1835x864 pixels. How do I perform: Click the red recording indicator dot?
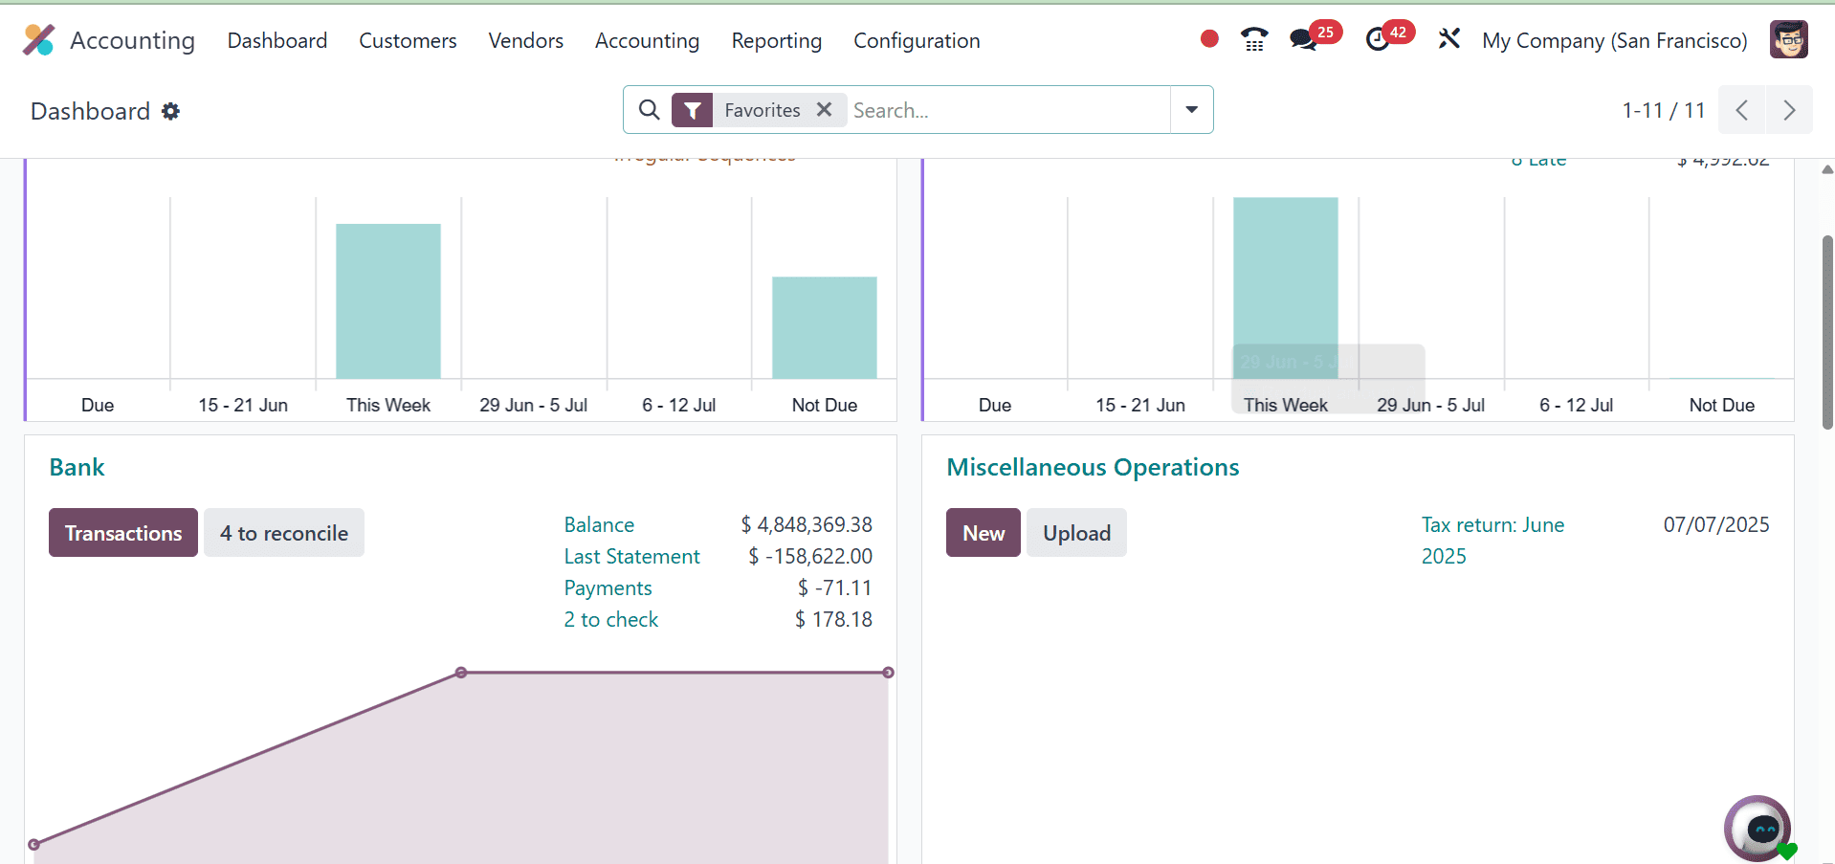point(1209,38)
